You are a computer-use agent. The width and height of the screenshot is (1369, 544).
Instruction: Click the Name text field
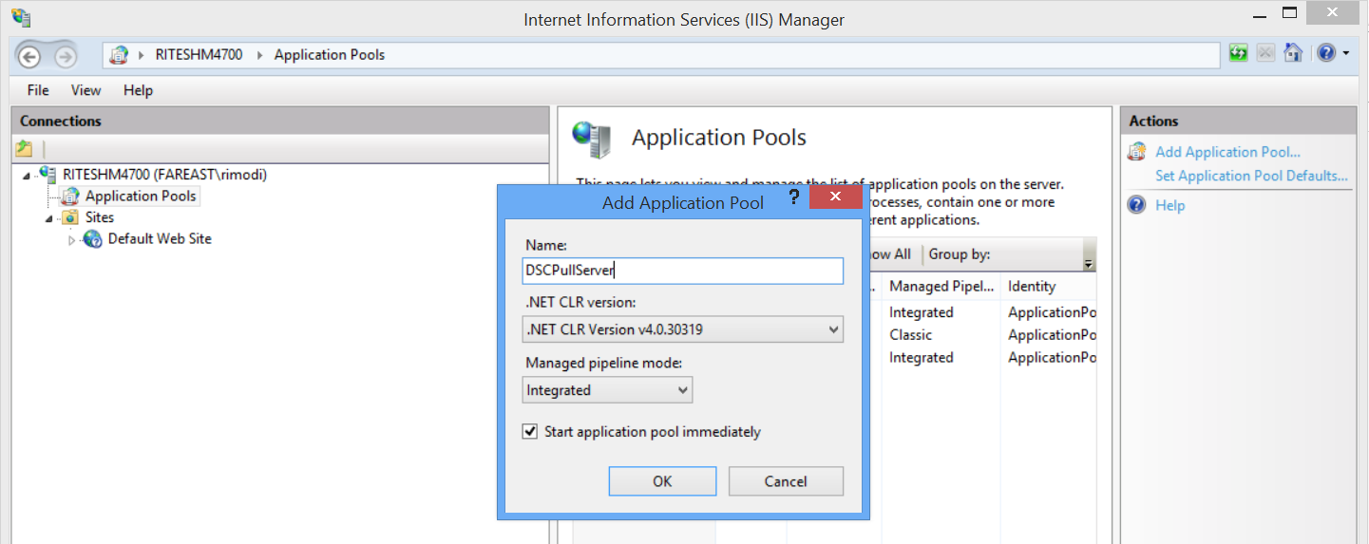pos(682,271)
